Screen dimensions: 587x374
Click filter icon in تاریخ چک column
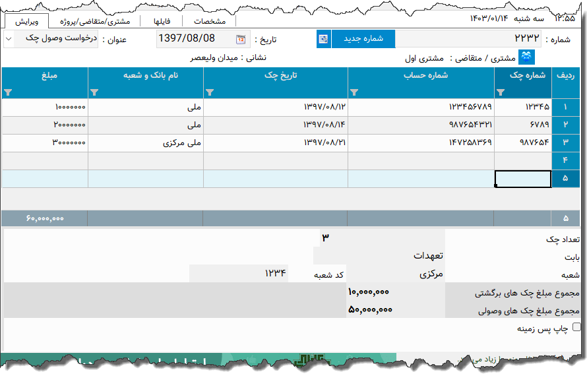(x=210, y=92)
